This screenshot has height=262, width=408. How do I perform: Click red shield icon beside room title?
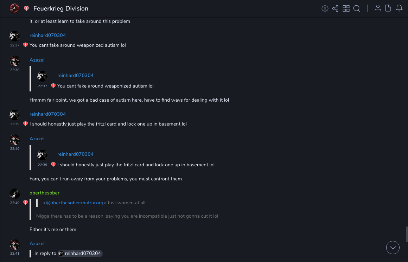click(x=26, y=8)
